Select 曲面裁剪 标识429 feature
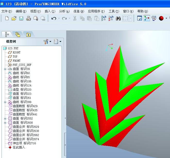This screenshot has width=170, height=158. 23,106
